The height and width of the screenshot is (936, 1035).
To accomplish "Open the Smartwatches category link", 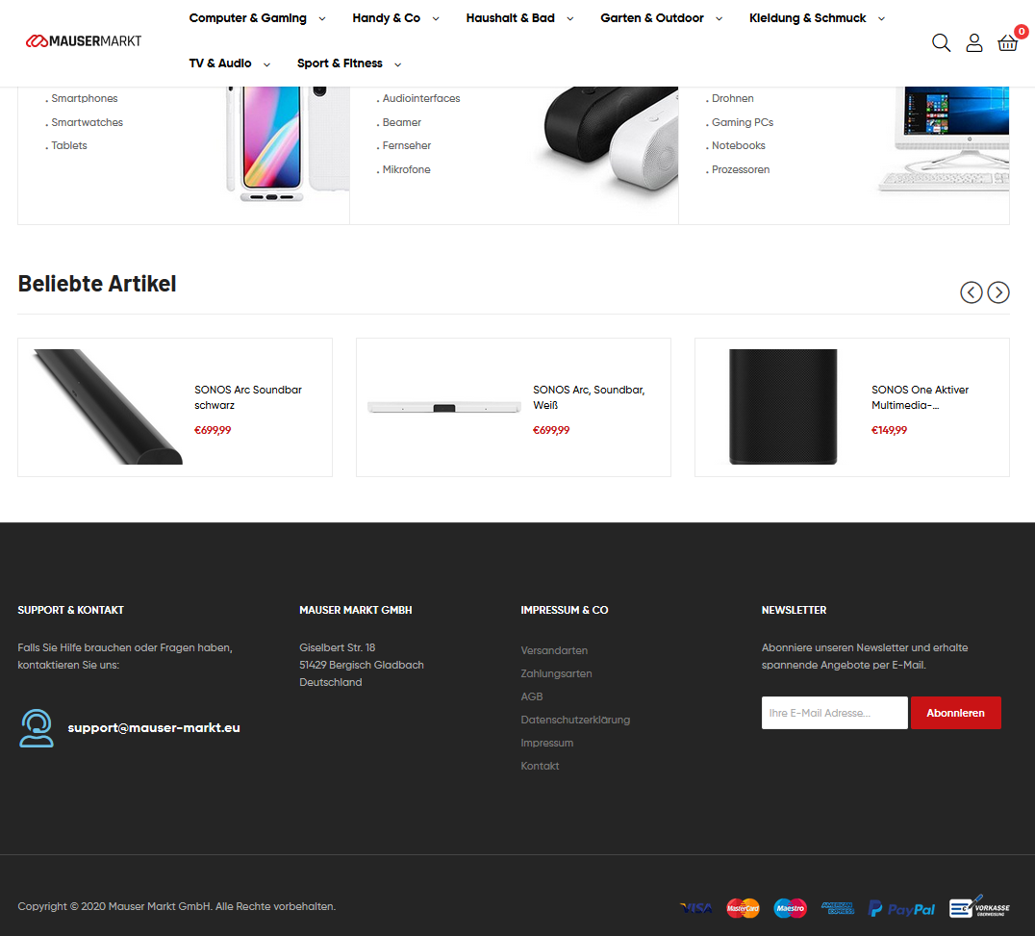I will pyautogui.click(x=88, y=122).
